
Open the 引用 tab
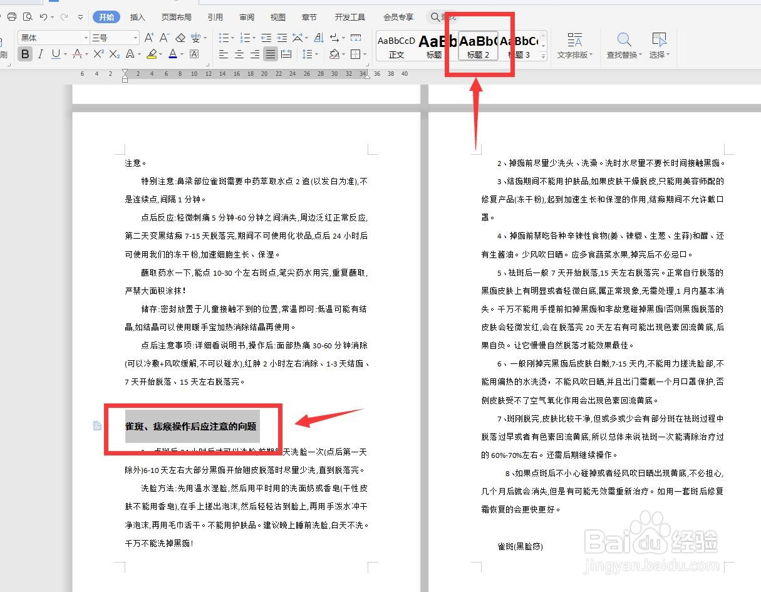pos(215,17)
